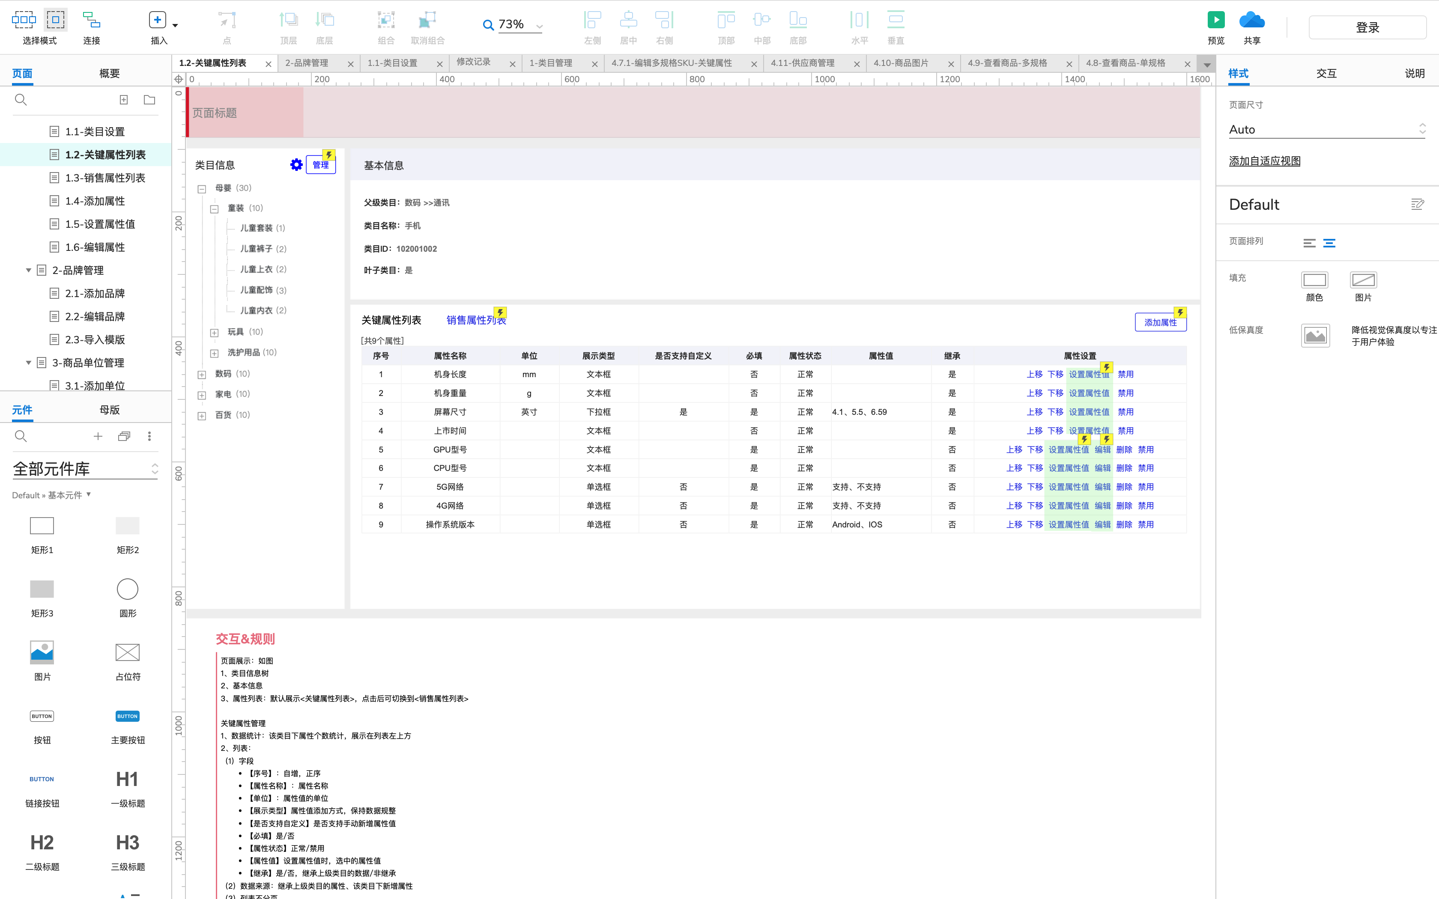Viewport: 1439px width, 899px height.
Task: Click the 右侧 align right icon
Action: point(664,20)
